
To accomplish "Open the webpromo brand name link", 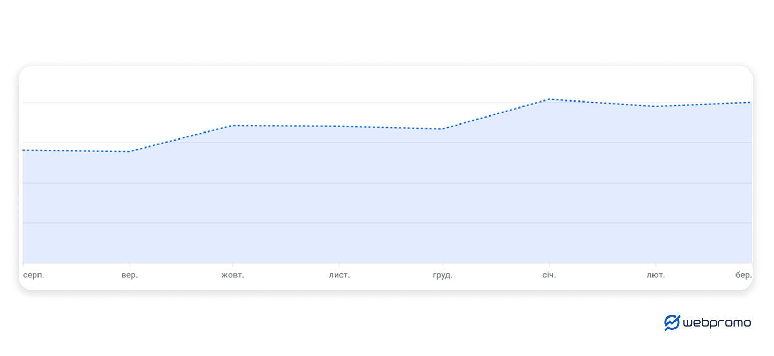I will (717, 323).
